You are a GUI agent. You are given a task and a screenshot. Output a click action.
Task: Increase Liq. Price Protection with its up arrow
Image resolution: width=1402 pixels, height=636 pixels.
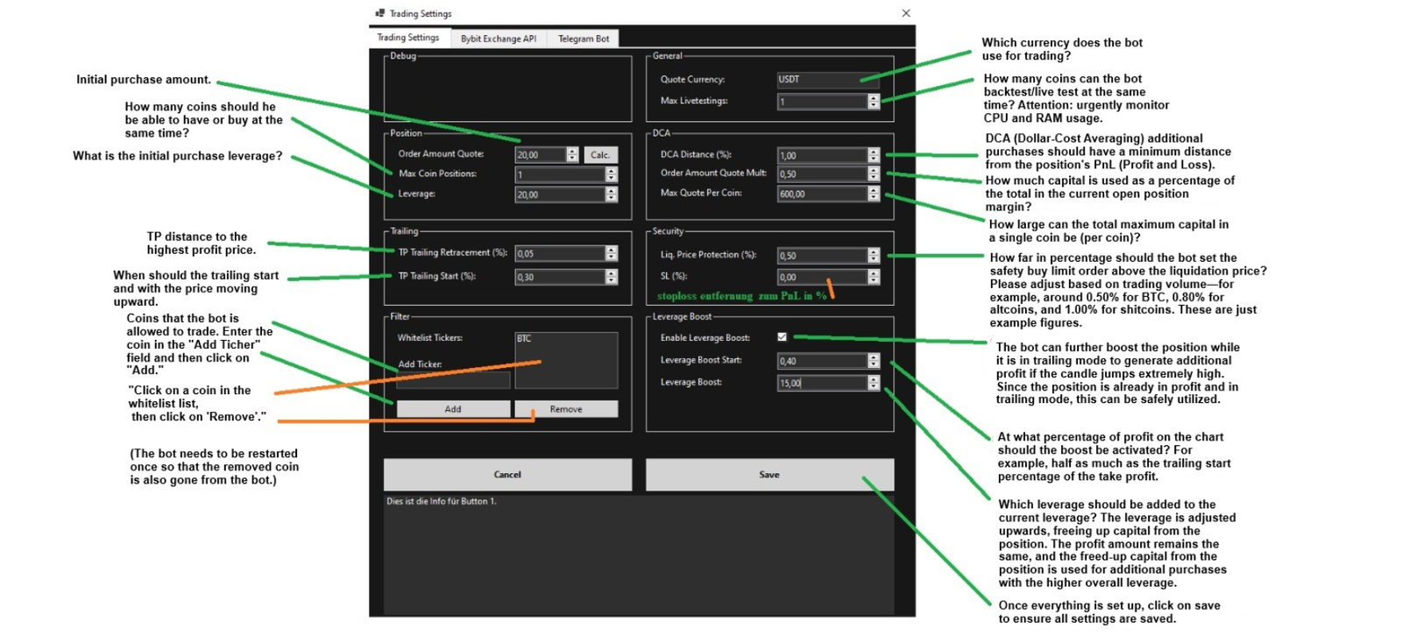point(874,252)
